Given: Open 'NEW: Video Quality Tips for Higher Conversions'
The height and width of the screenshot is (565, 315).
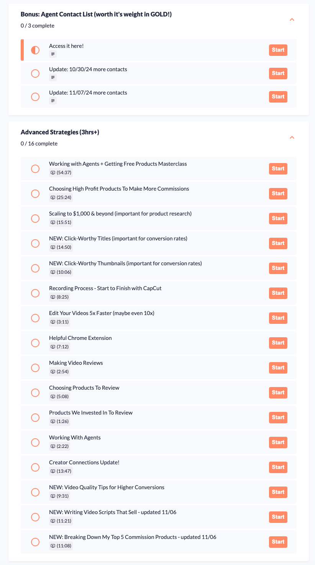Looking at the screenshot, I should click(278, 492).
